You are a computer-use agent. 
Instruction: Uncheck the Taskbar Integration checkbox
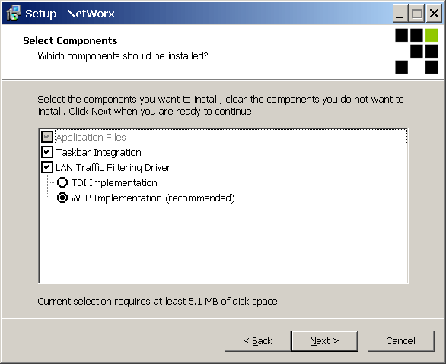(x=47, y=152)
